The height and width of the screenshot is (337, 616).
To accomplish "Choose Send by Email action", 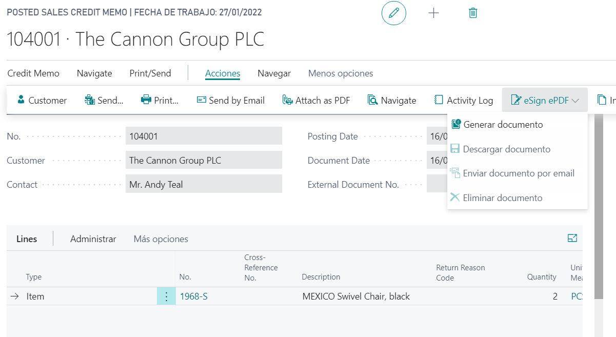I will tap(230, 101).
